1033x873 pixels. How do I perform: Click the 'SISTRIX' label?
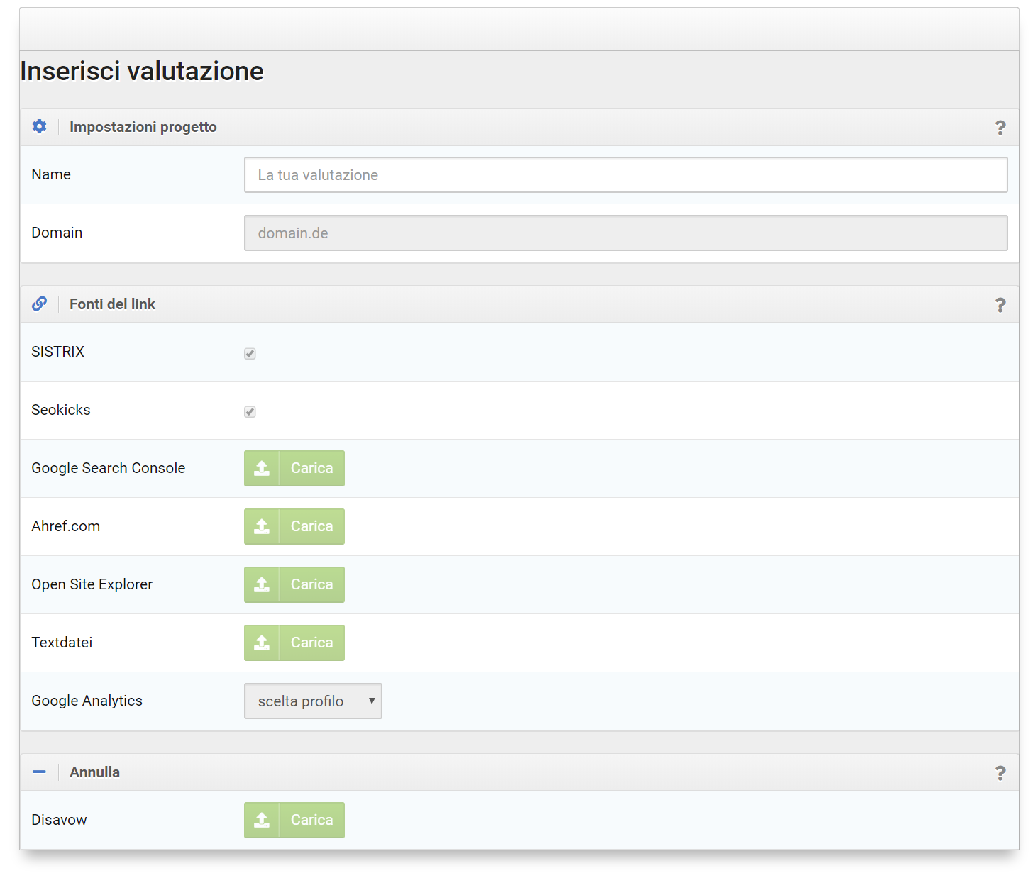[x=58, y=352]
